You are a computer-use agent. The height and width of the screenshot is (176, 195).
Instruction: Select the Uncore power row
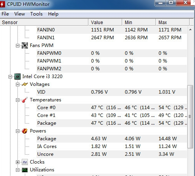112,154
